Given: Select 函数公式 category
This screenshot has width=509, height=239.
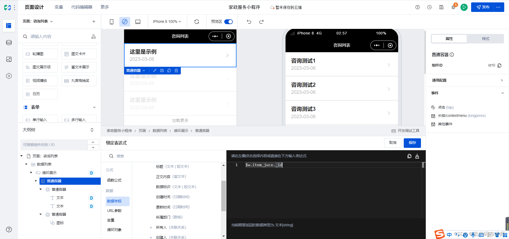Looking at the screenshot, I should tap(114, 180).
